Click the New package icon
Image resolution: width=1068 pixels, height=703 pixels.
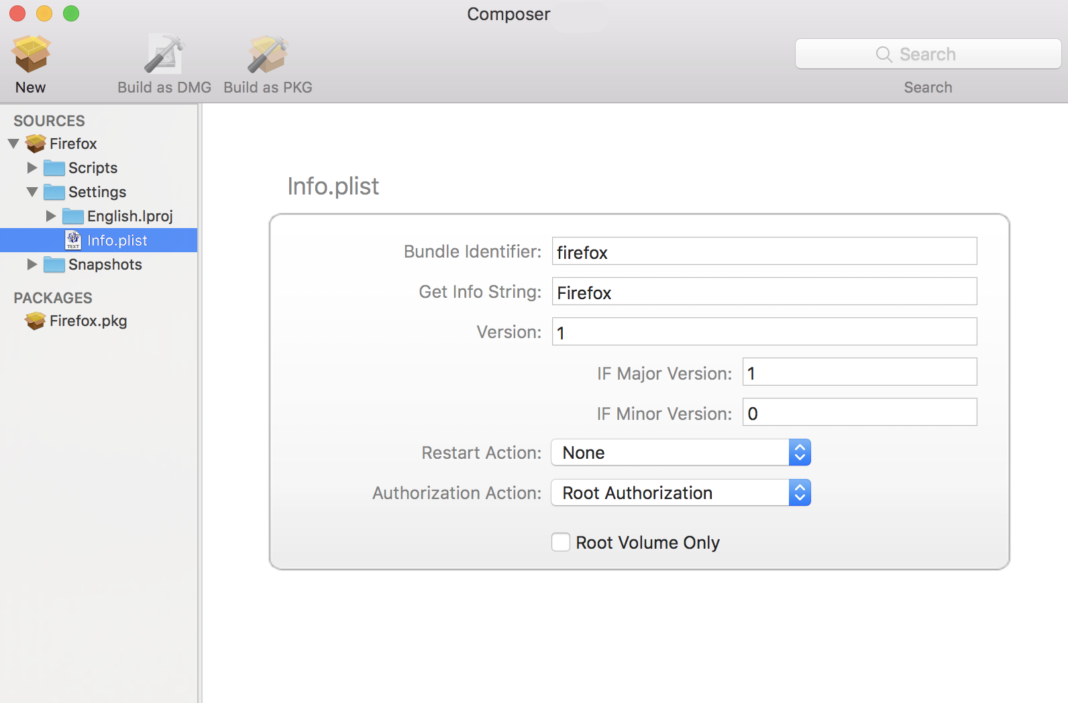31,55
